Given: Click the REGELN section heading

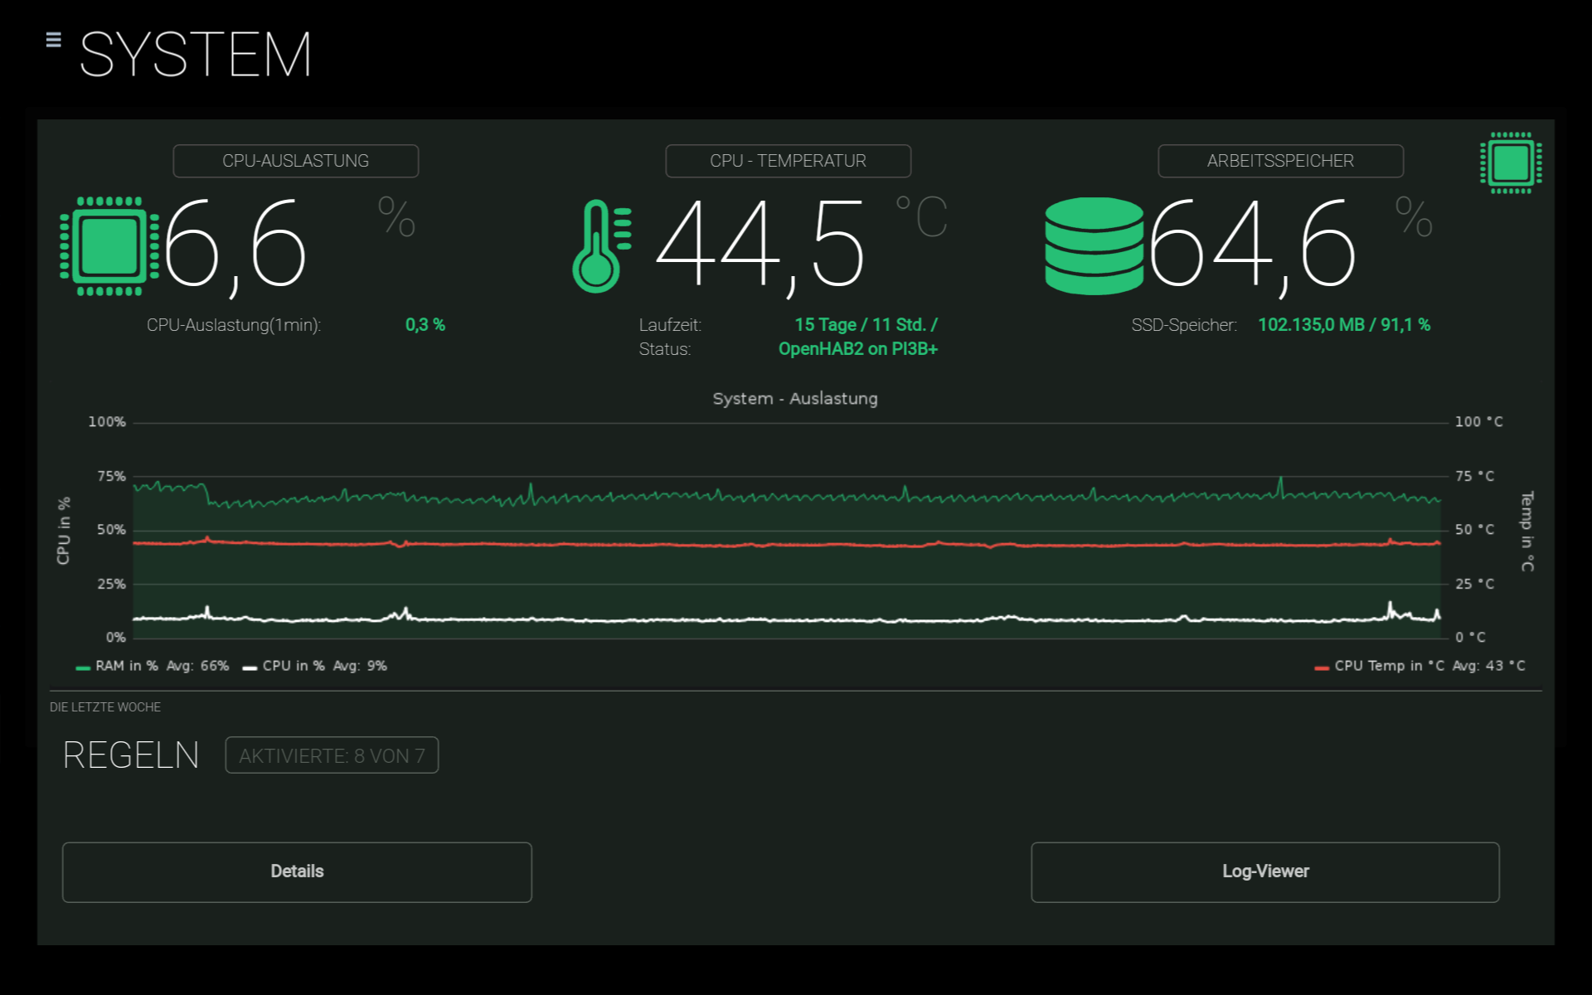Looking at the screenshot, I should [131, 755].
